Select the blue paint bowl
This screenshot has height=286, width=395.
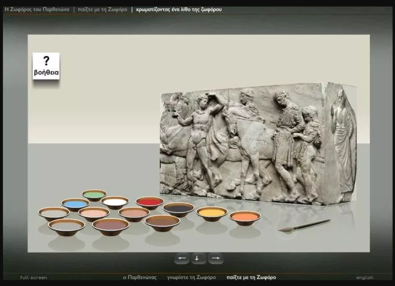click(x=76, y=205)
